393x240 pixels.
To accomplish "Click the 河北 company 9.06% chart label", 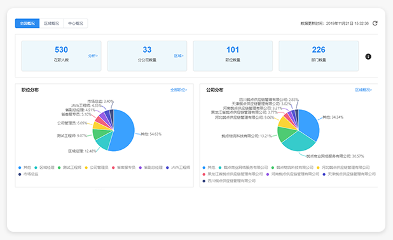I will click(x=245, y=117).
